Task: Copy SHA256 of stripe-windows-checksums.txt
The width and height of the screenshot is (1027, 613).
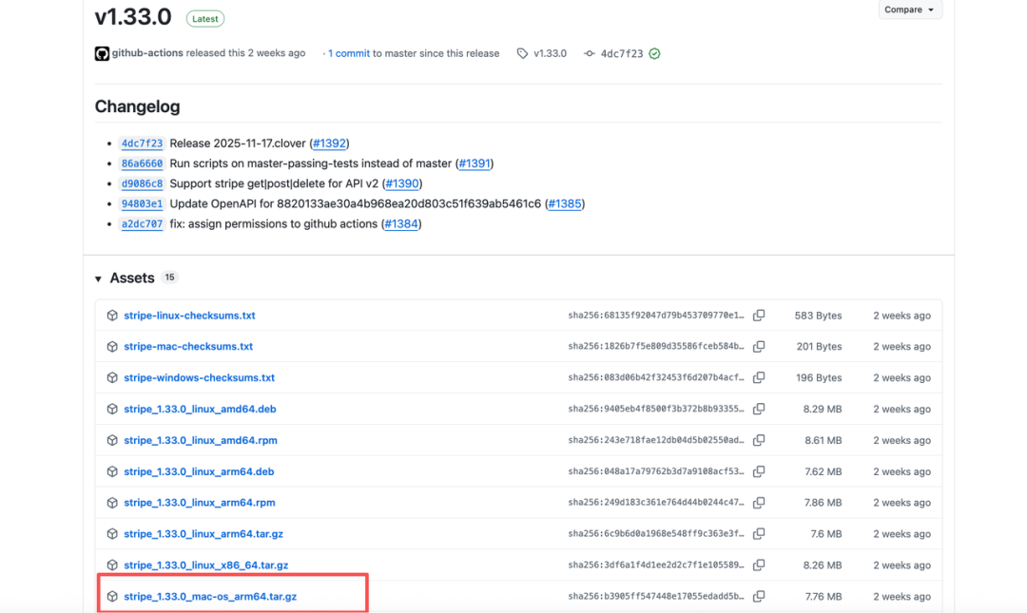Action: 759,378
